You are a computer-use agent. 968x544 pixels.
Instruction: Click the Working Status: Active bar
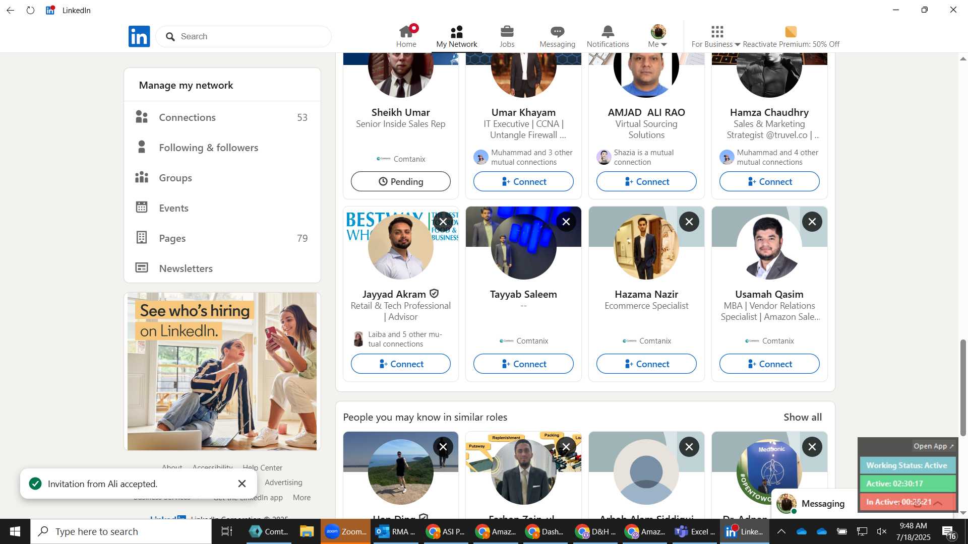click(x=907, y=465)
